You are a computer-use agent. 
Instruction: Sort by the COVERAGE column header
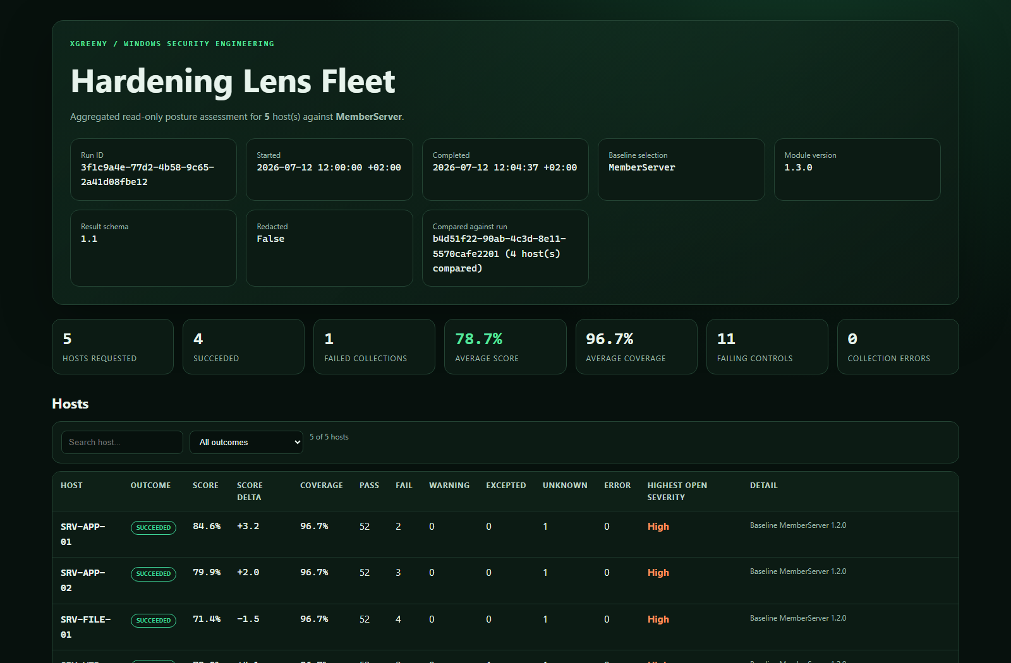[322, 486]
